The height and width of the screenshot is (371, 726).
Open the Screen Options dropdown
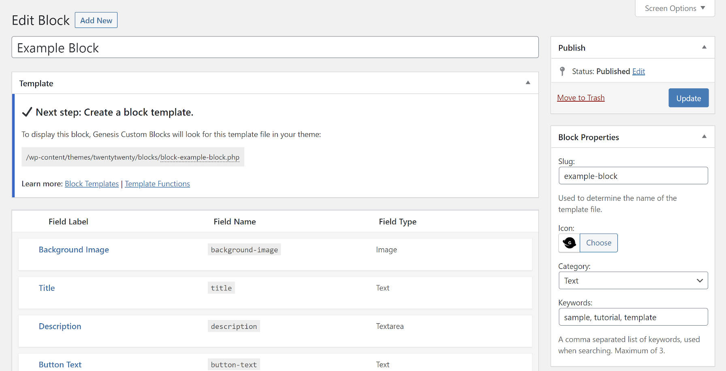click(674, 8)
